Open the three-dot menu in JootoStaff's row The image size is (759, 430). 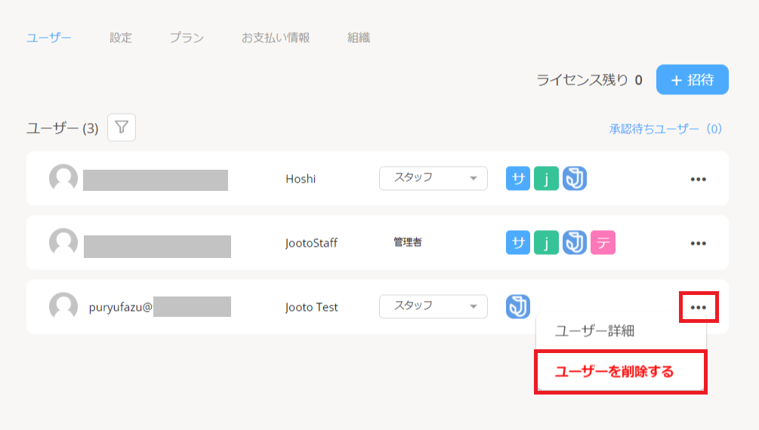point(698,244)
